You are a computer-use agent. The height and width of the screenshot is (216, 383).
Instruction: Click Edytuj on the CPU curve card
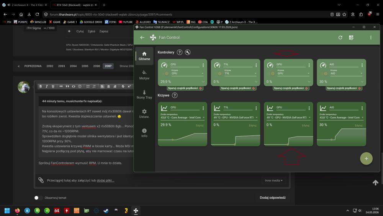(199, 125)
